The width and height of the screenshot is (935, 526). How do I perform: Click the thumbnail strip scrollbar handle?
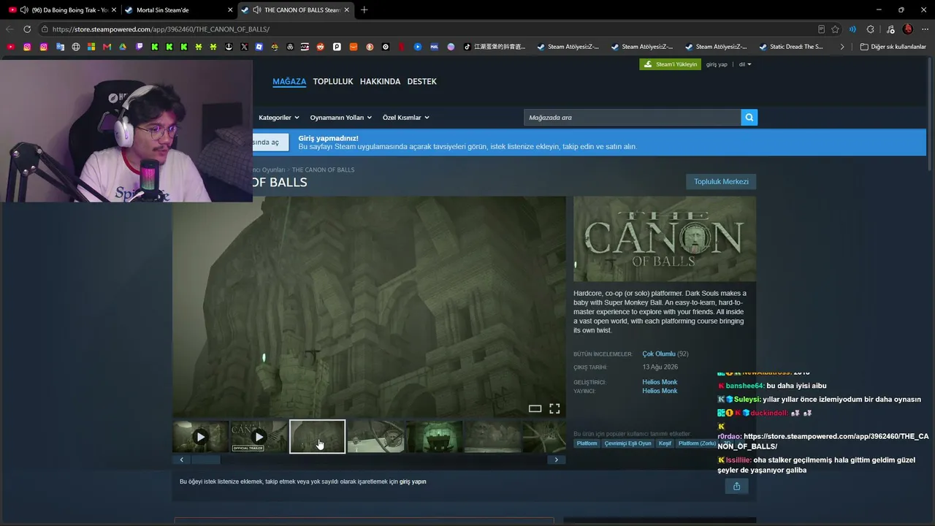(x=205, y=460)
